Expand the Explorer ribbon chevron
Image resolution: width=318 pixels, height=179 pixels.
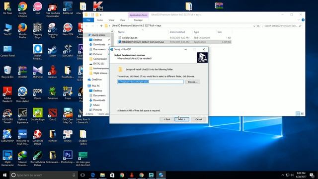[x=299, y=20]
